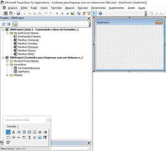This screenshot has width=166, height=151.
Task: Click the Break pause icon
Action: [x=62, y=13]
